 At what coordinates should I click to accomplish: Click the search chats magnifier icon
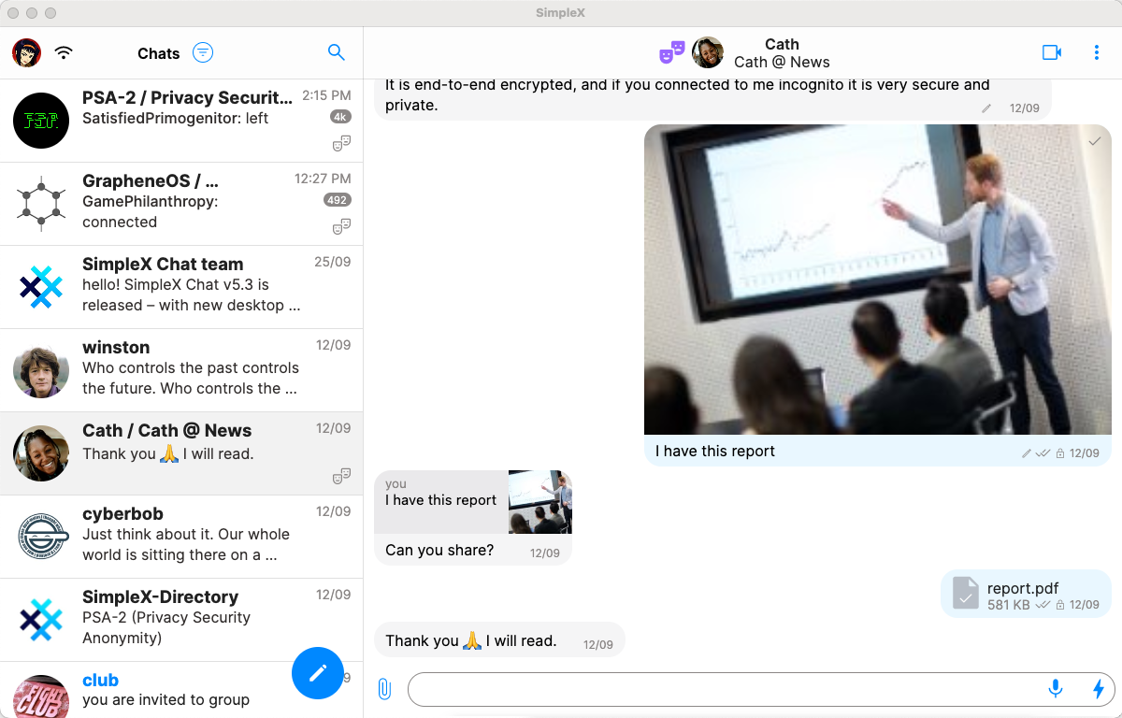click(x=337, y=53)
